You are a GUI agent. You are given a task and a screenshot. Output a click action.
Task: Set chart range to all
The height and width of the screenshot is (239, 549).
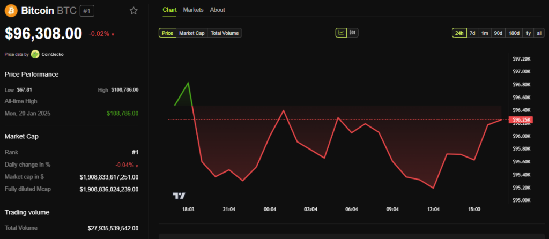point(539,33)
